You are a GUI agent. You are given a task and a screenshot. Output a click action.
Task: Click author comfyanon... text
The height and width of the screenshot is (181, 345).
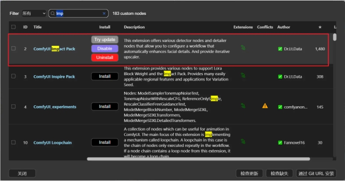tap(296, 107)
